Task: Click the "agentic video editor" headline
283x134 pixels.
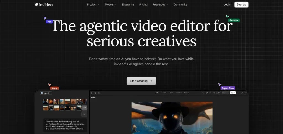Action: point(142,33)
